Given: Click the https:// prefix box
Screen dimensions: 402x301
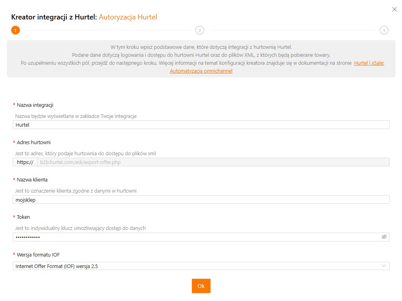Looking at the screenshot, I should 25,162.
